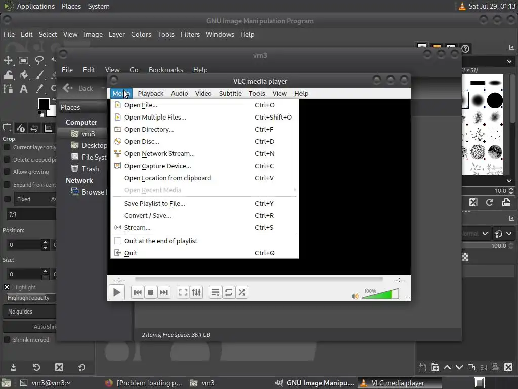Toggle VLC shuffle (random) button
The image size is (518, 389).
coord(242,292)
